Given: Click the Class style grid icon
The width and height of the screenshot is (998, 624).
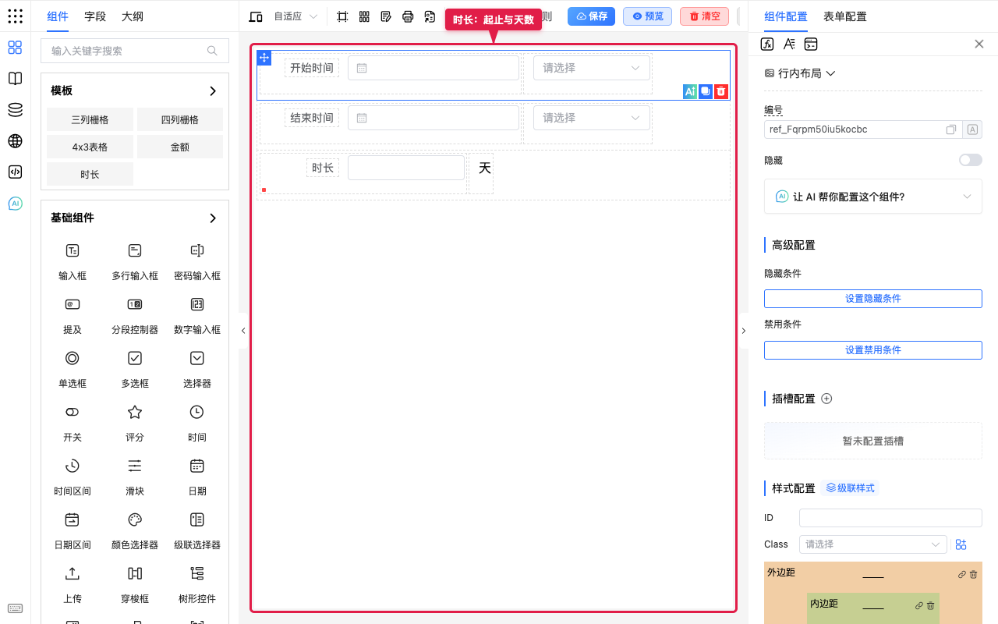Looking at the screenshot, I should point(961,544).
